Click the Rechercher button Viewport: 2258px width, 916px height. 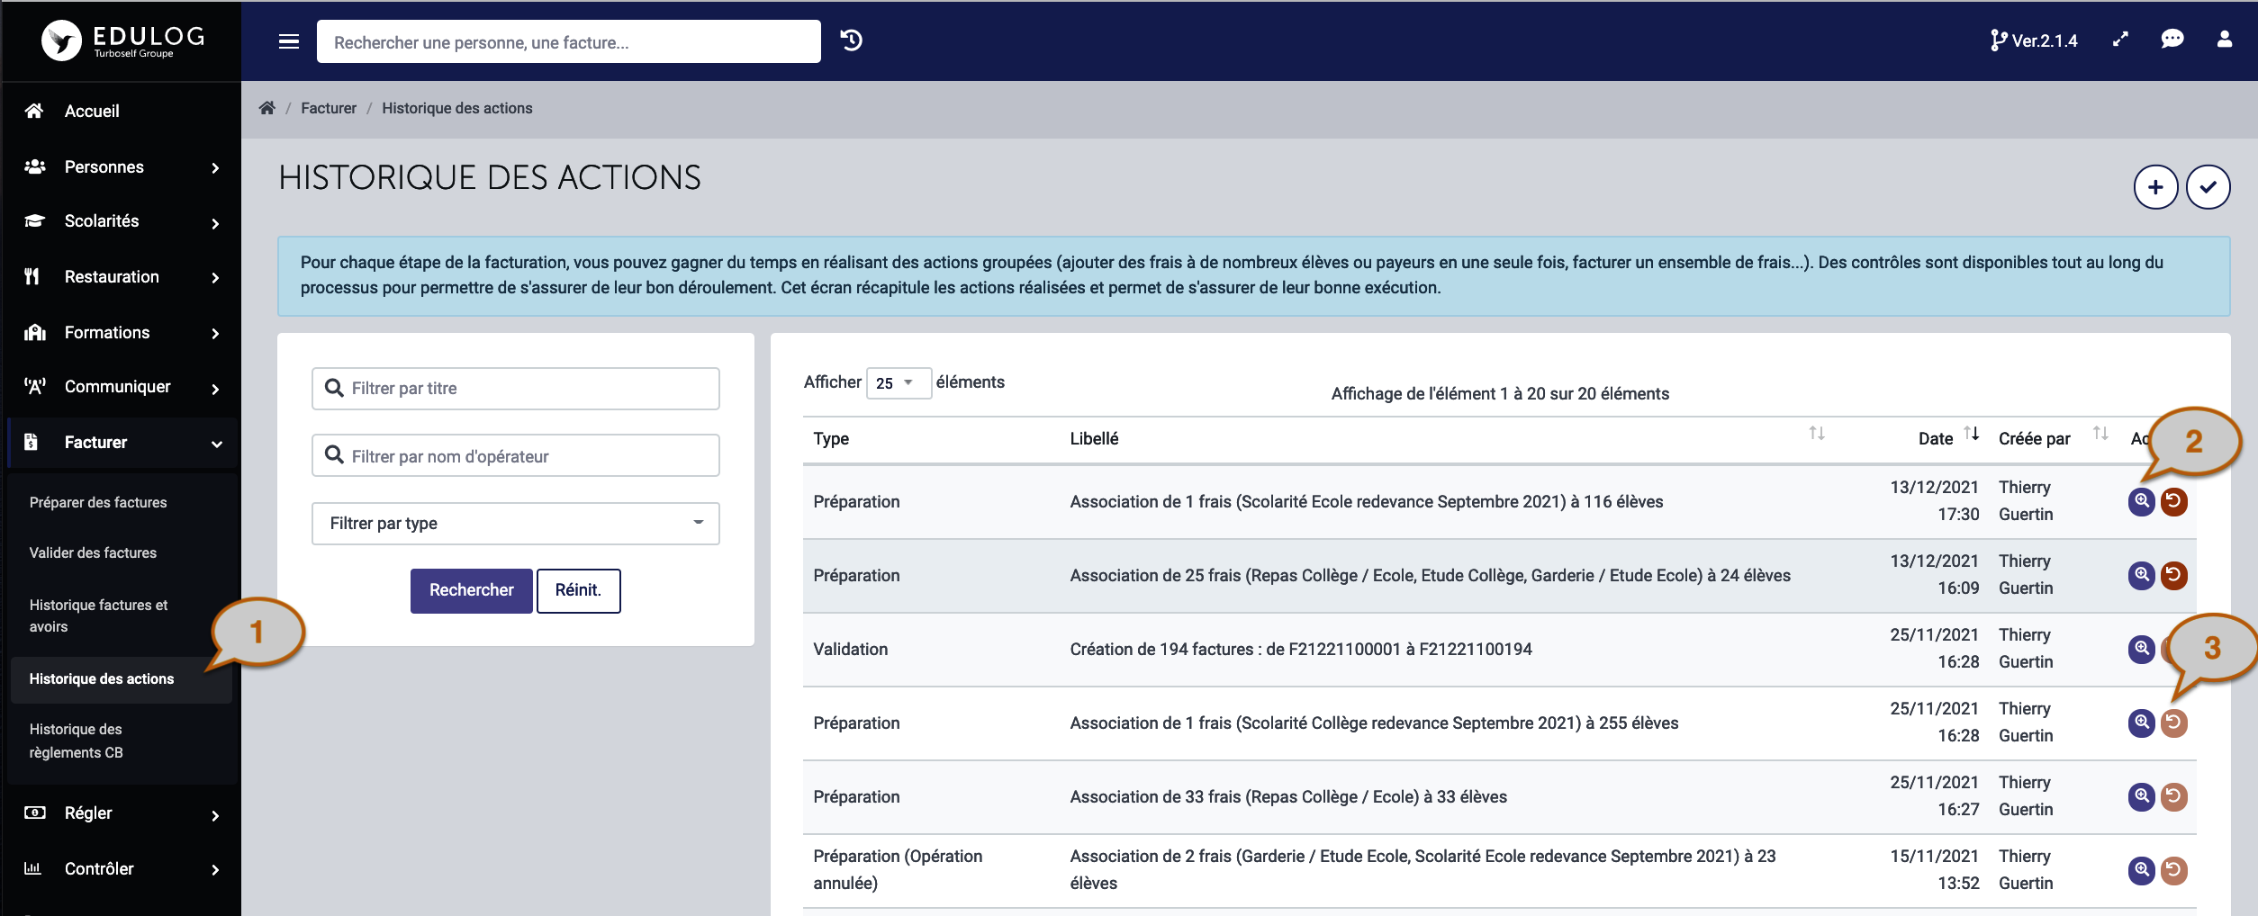tap(471, 590)
